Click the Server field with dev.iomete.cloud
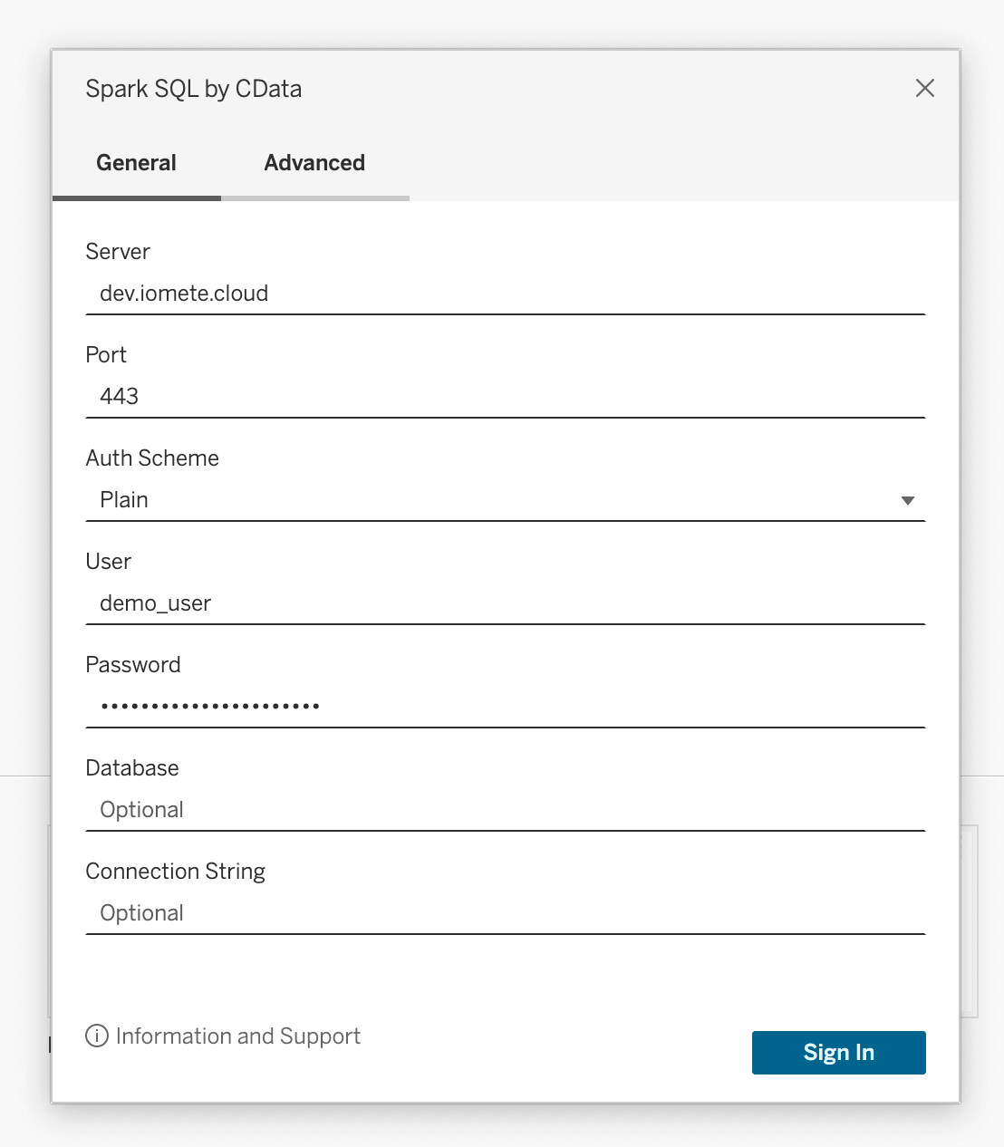The image size is (1004, 1147). pos(505,294)
